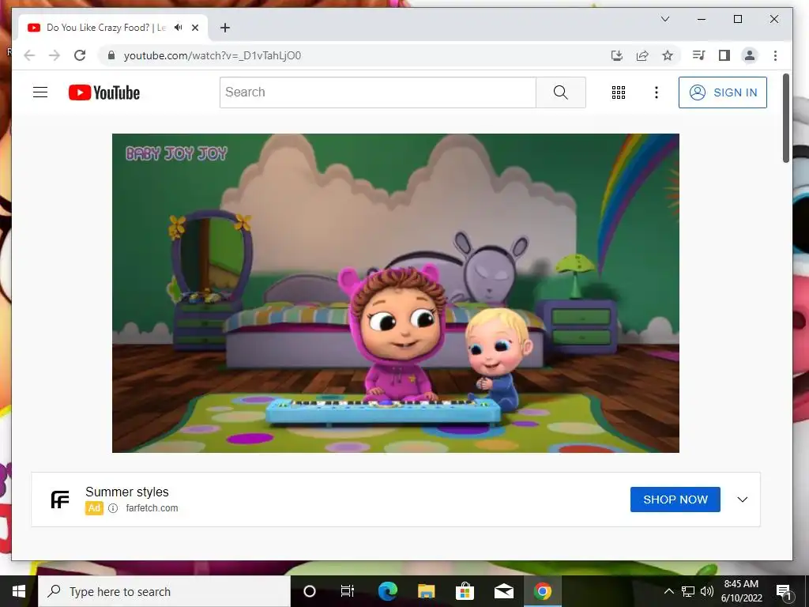The width and height of the screenshot is (809, 607).
Task: Open the clock showing 8:45 AM
Action: pos(741,591)
